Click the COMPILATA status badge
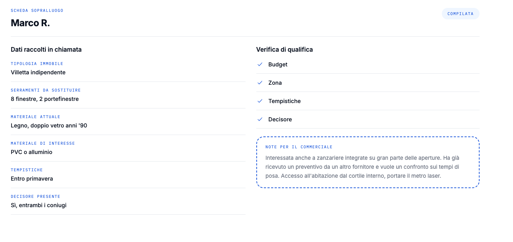The image size is (513, 242). 461,14
